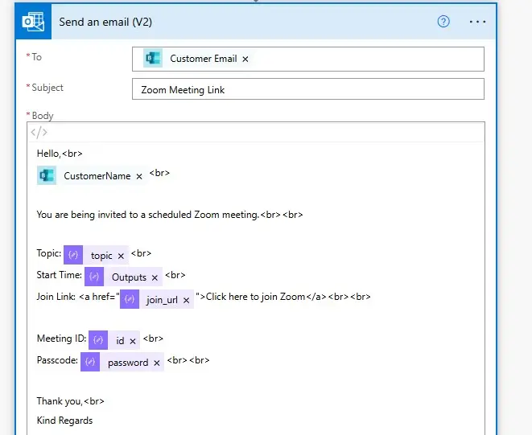Open help for Send an email action
Viewport: 532px width, 435px height.
(443, 22)
